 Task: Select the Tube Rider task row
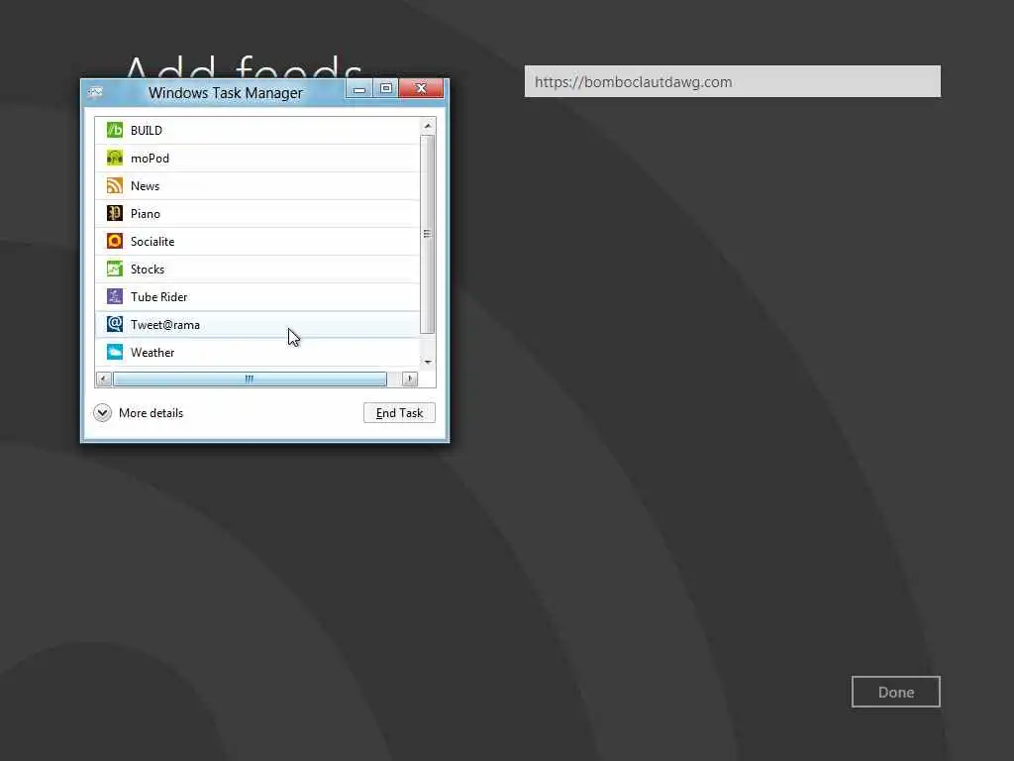point(257,296)
